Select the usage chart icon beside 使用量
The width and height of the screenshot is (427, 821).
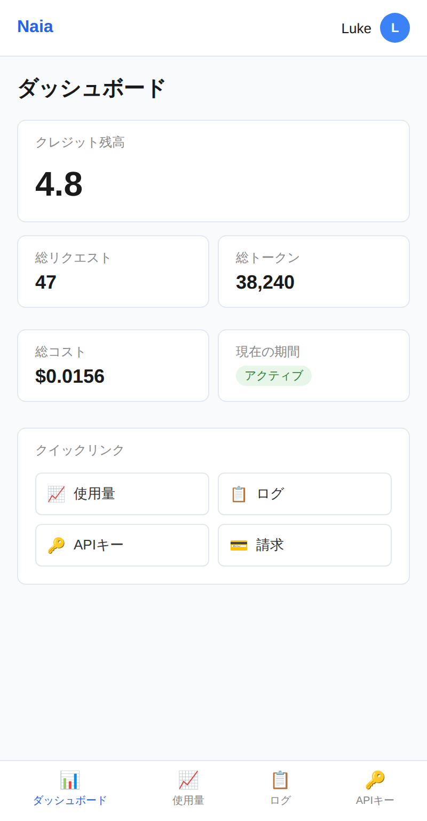pos(56,494)
